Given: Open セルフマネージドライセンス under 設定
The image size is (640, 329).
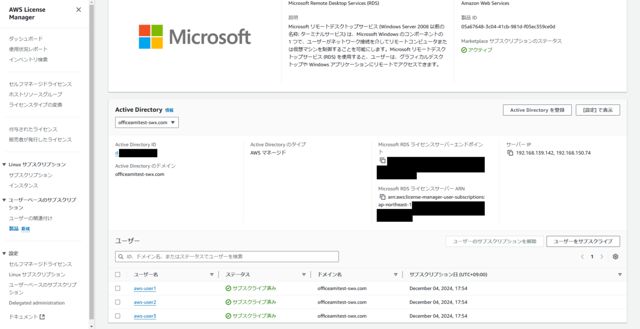Looking at the screenshot, I should [x=40, y=264].
